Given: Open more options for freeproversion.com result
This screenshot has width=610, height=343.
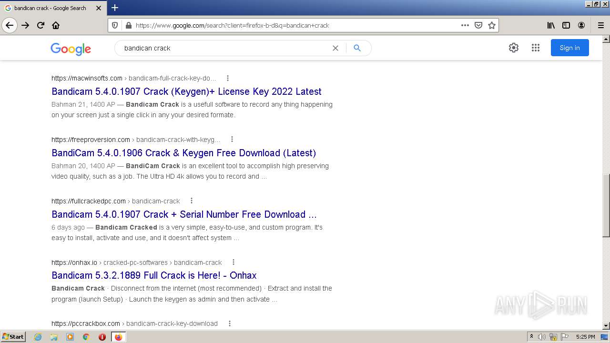Looking at the screenshot, I should coord(232,140).
